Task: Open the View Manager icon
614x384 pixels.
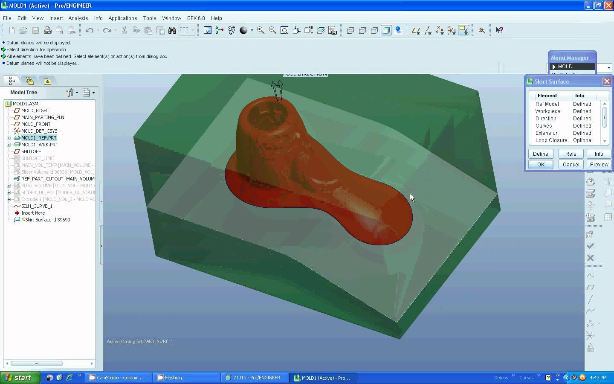Action: coord(332,30)
